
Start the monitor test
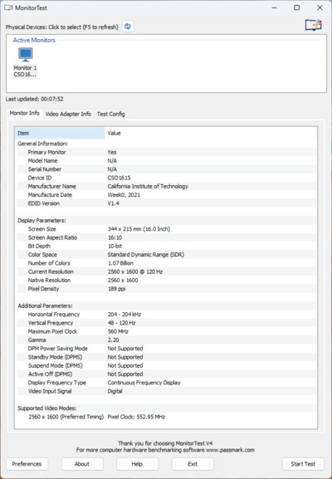tap(303, 464)
